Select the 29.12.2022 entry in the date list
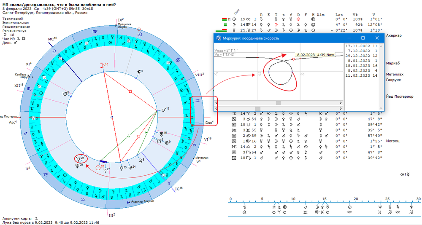 point(362,56)
